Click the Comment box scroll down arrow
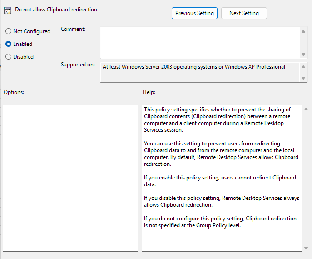The image size is (312, 259). (303, 55)
